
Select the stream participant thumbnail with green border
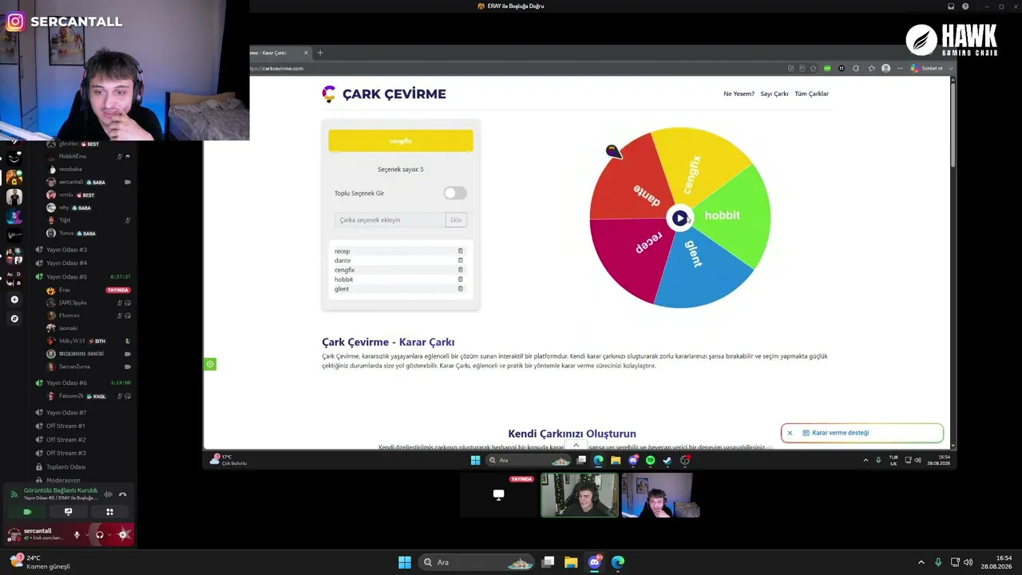(580, 495)
